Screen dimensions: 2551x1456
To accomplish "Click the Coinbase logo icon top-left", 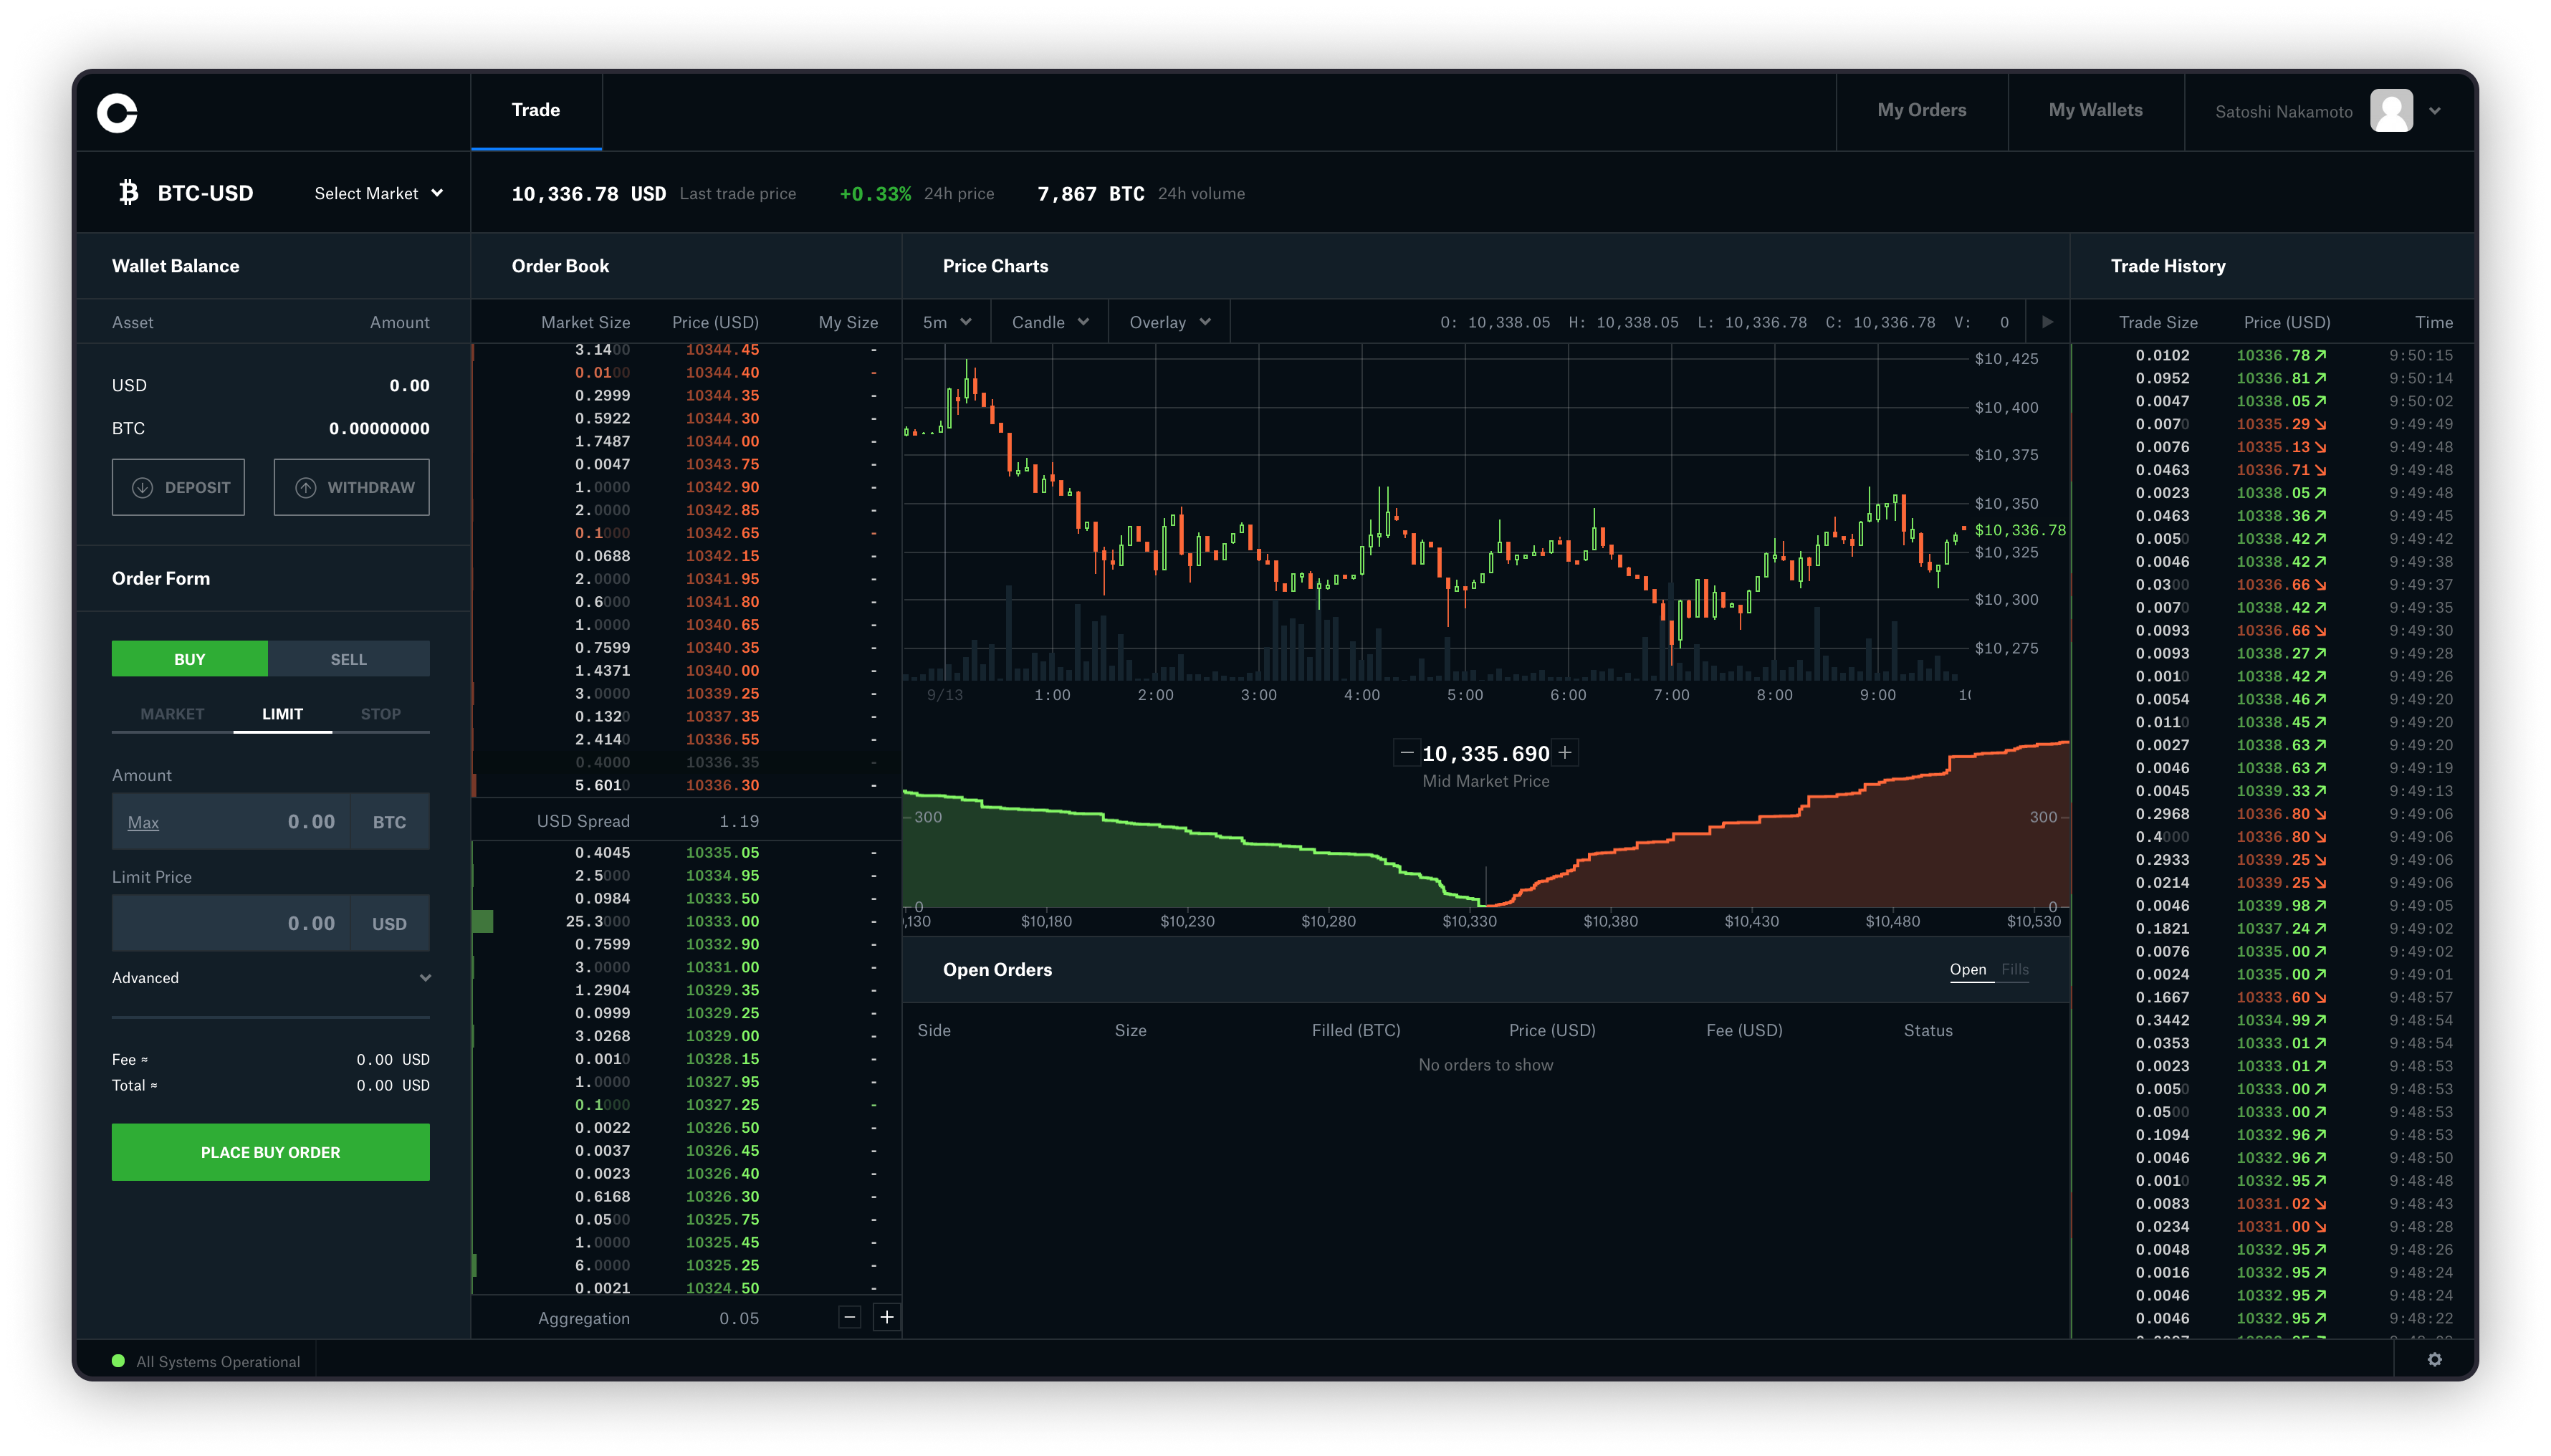I will coord(118,110).
